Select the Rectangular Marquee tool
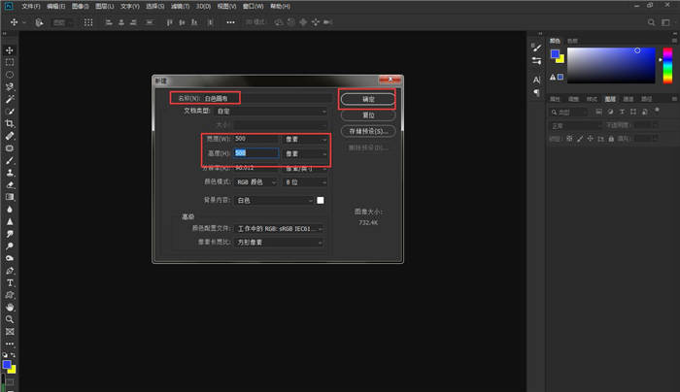Image resolution: width=680 pixels, height=392 pixels. [x=10, y=62]
